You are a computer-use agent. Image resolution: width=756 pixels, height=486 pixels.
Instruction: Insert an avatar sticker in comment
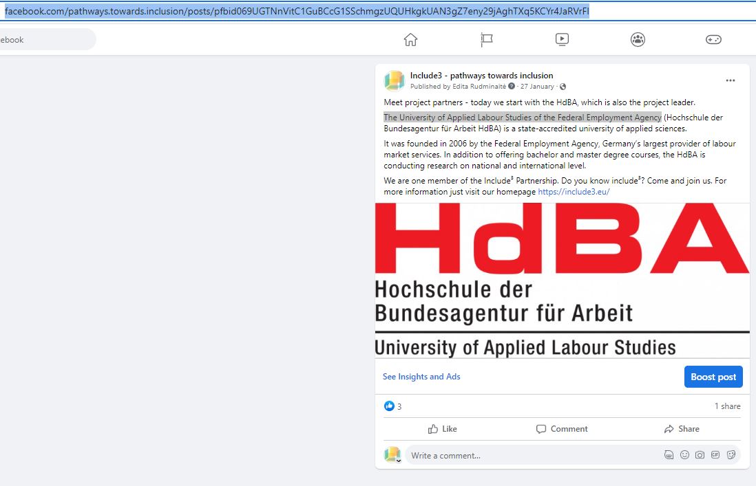point(669,455)
